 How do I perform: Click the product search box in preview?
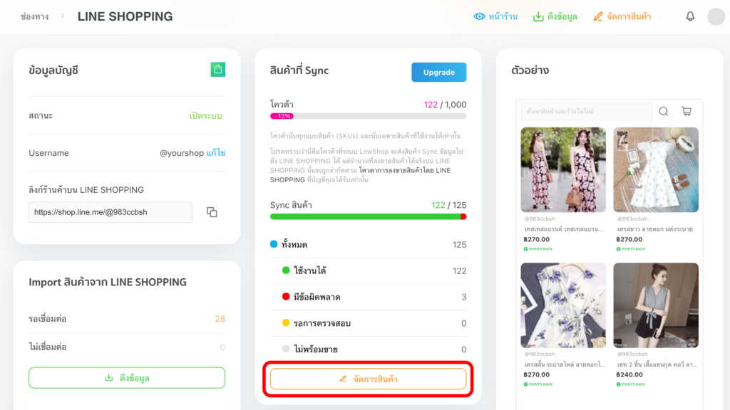[586, 112]
